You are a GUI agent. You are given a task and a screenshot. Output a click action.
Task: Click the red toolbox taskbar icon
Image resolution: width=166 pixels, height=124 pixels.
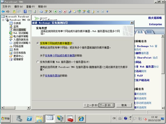coord(70,118)
